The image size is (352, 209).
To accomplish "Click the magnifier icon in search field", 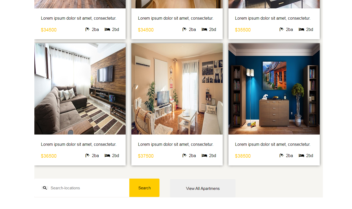I will (x=45, y=188).
